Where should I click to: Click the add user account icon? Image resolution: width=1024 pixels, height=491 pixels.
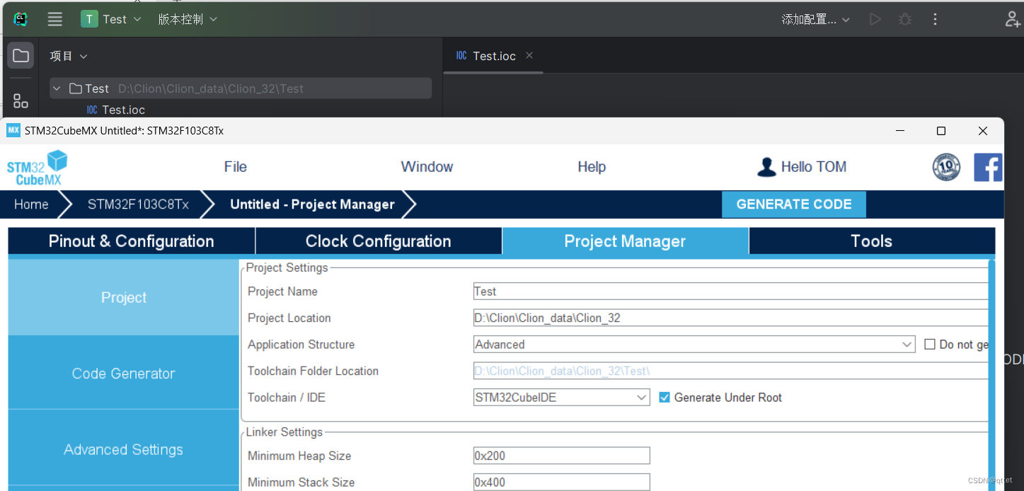click(1013, 19)
